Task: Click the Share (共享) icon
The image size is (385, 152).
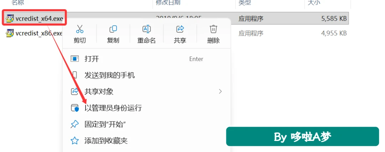Action: 180,29
